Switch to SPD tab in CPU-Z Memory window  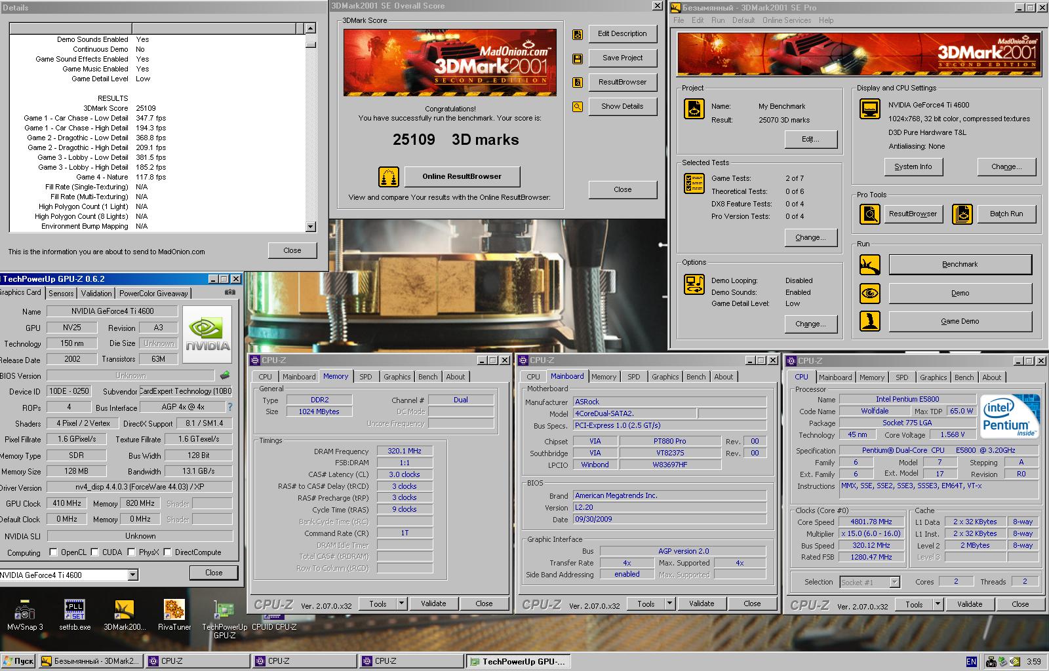click(x=366, y=377)
